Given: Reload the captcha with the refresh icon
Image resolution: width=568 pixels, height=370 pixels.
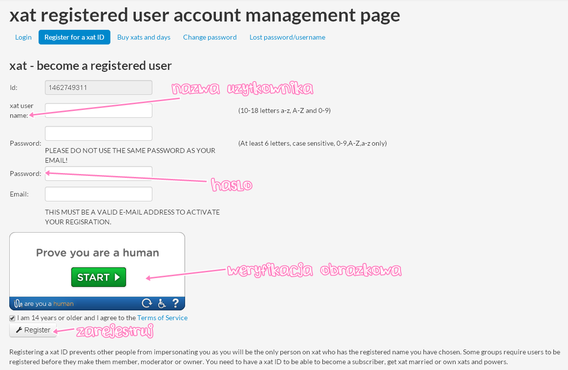Looking at the screenshot, I should [147, 304].
